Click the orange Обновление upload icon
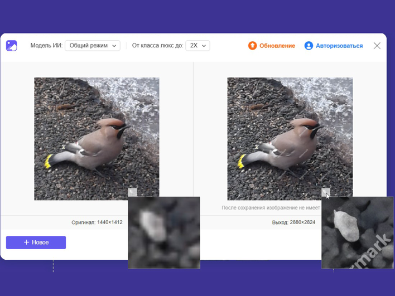 click(252, 46)
